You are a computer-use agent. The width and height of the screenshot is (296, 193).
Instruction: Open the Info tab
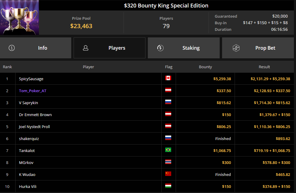pos(36,48)
